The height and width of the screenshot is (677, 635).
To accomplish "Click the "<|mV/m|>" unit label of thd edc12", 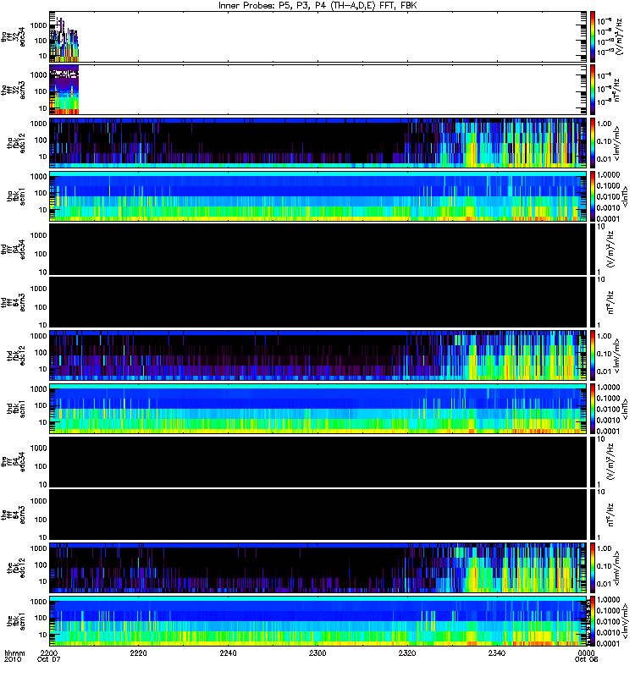I will coord(616,355).
